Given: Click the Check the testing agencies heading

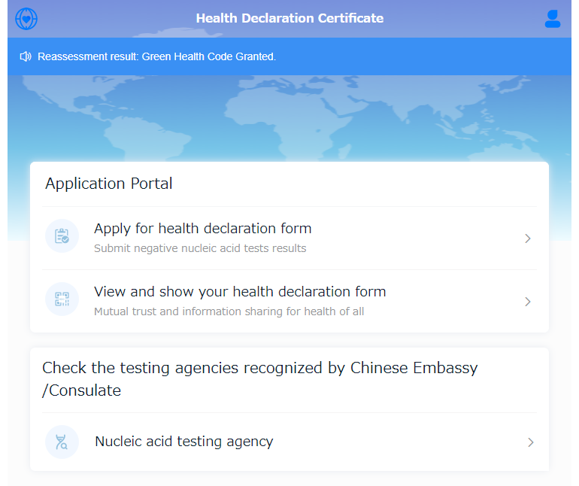Looking at the screenshot, I should click(x=260, y=379).
